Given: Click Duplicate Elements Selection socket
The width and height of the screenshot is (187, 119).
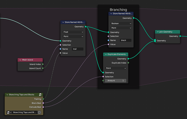Looking at the screenshot, I should (103, 76).
